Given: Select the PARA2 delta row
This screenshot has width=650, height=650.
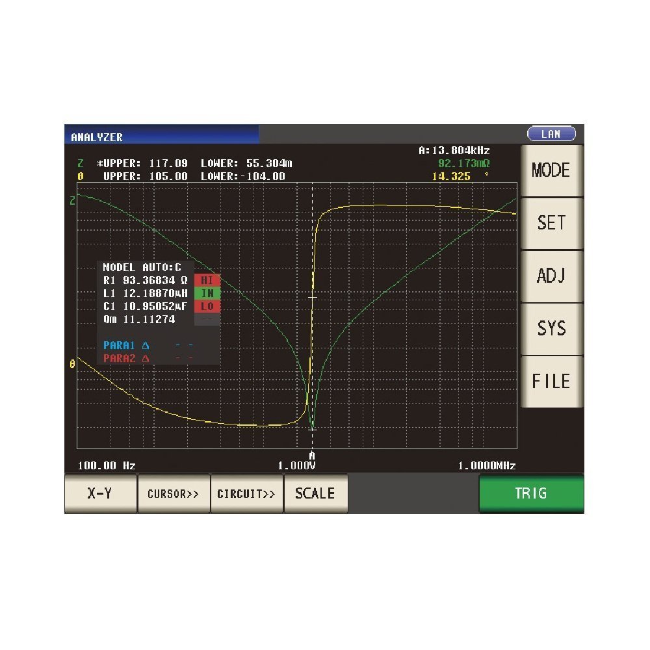Looking at the screenshot, I should coord(148,358).
